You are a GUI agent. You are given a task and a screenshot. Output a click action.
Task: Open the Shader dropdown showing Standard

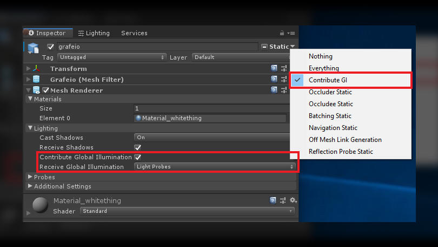(x=187, y=211)
